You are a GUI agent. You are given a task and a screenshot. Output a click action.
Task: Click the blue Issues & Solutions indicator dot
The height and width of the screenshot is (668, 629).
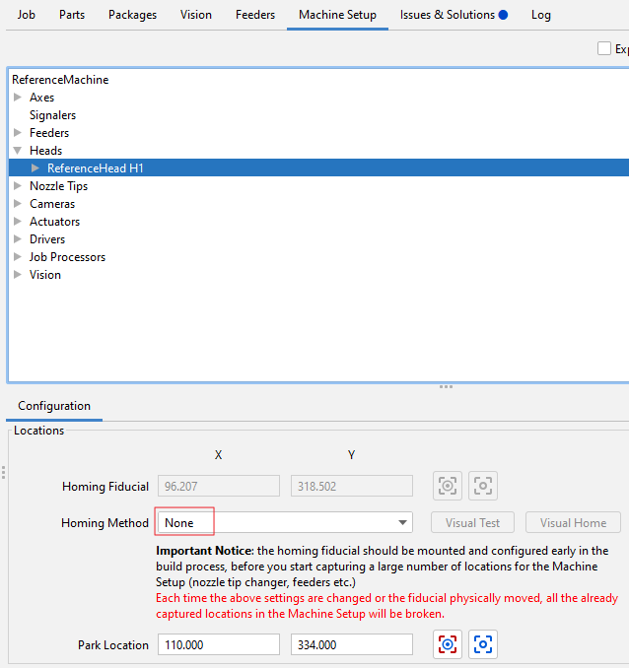click(x=503, y=15)
